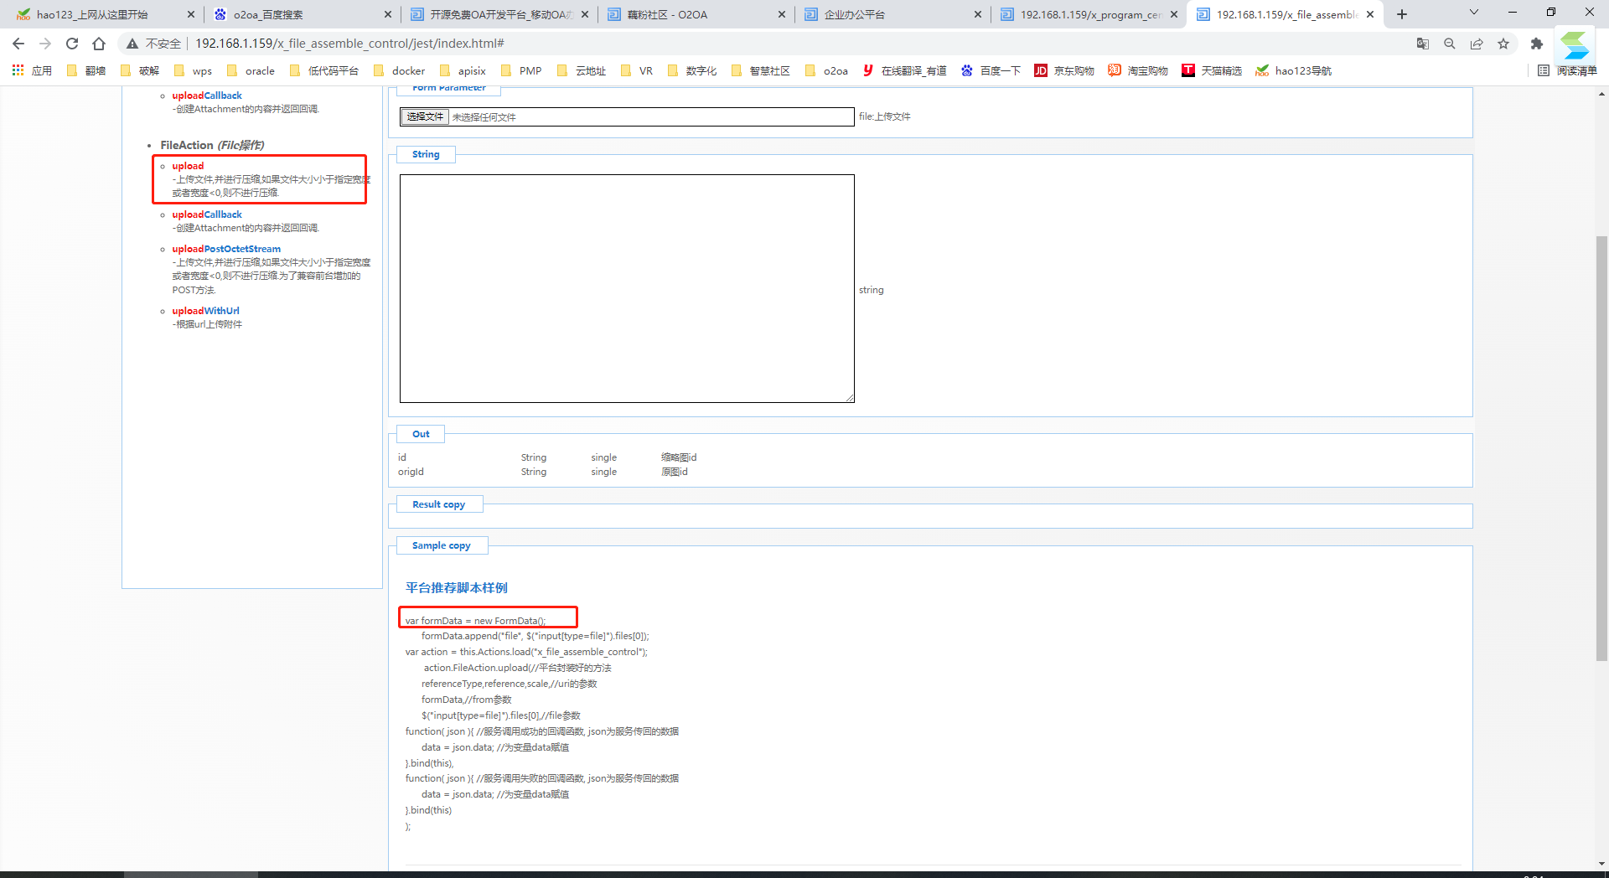Open the apisix bookmark folder
This screenshot has width=1609, height=878.
(463, 70)
